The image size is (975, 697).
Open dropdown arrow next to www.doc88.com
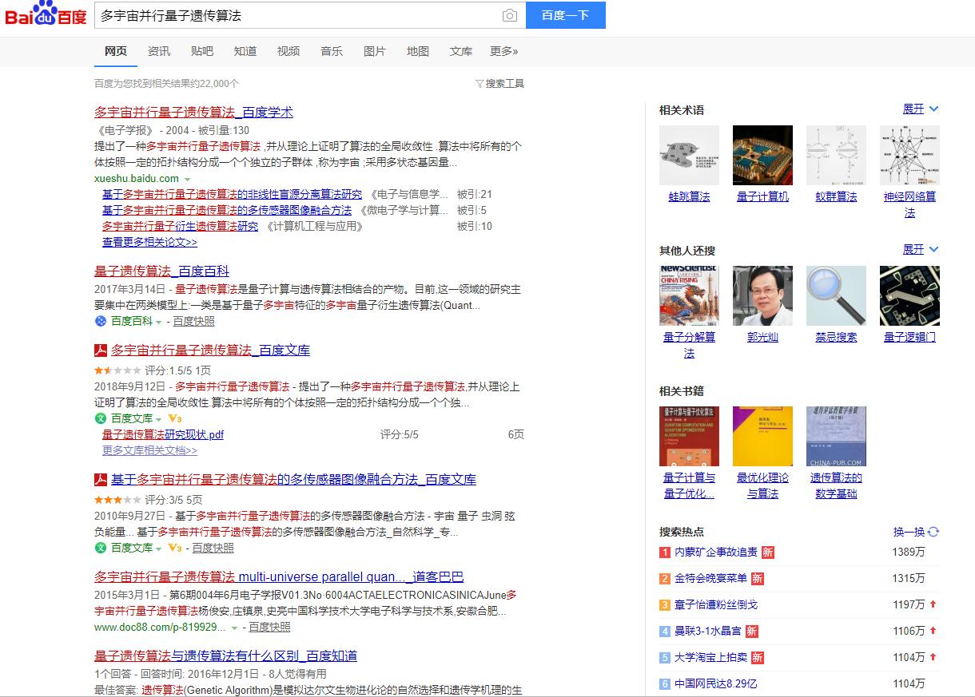tap(234, 628)
